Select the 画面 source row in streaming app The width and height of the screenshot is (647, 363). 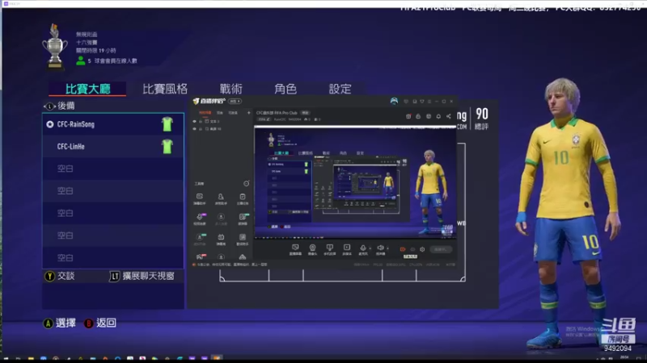pos(222,129)
